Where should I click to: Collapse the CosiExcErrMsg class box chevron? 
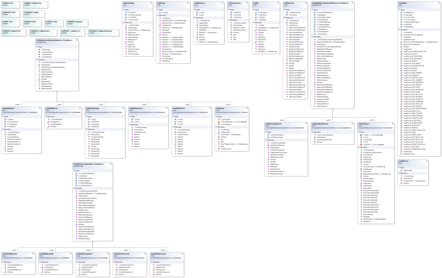coord(151,3)
